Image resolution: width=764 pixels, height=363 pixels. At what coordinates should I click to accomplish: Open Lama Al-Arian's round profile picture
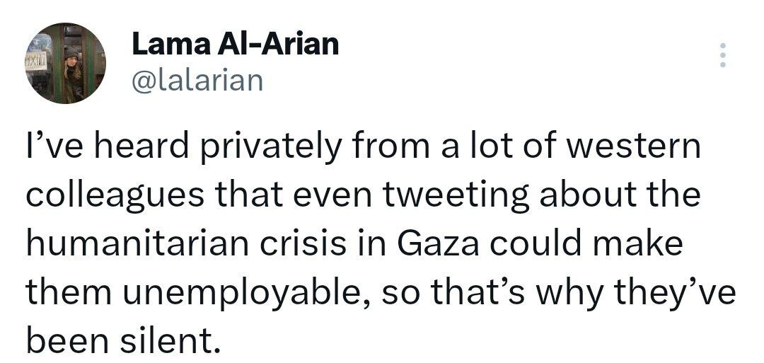pos(65,63)
